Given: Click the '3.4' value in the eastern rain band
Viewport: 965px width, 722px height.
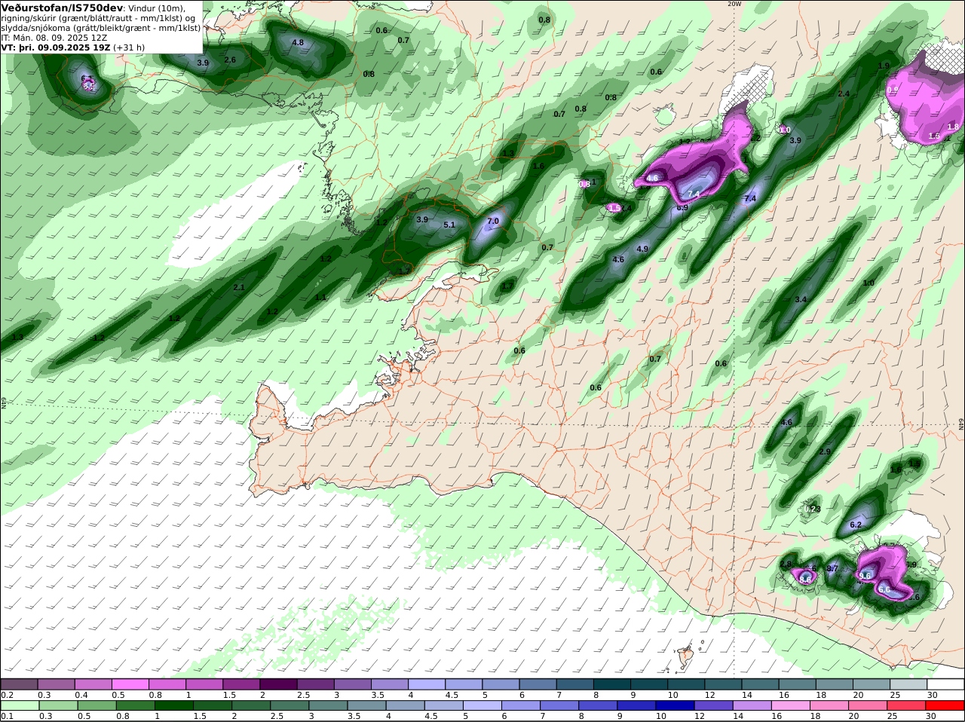Looking at the screenshot, I should 801,300.
